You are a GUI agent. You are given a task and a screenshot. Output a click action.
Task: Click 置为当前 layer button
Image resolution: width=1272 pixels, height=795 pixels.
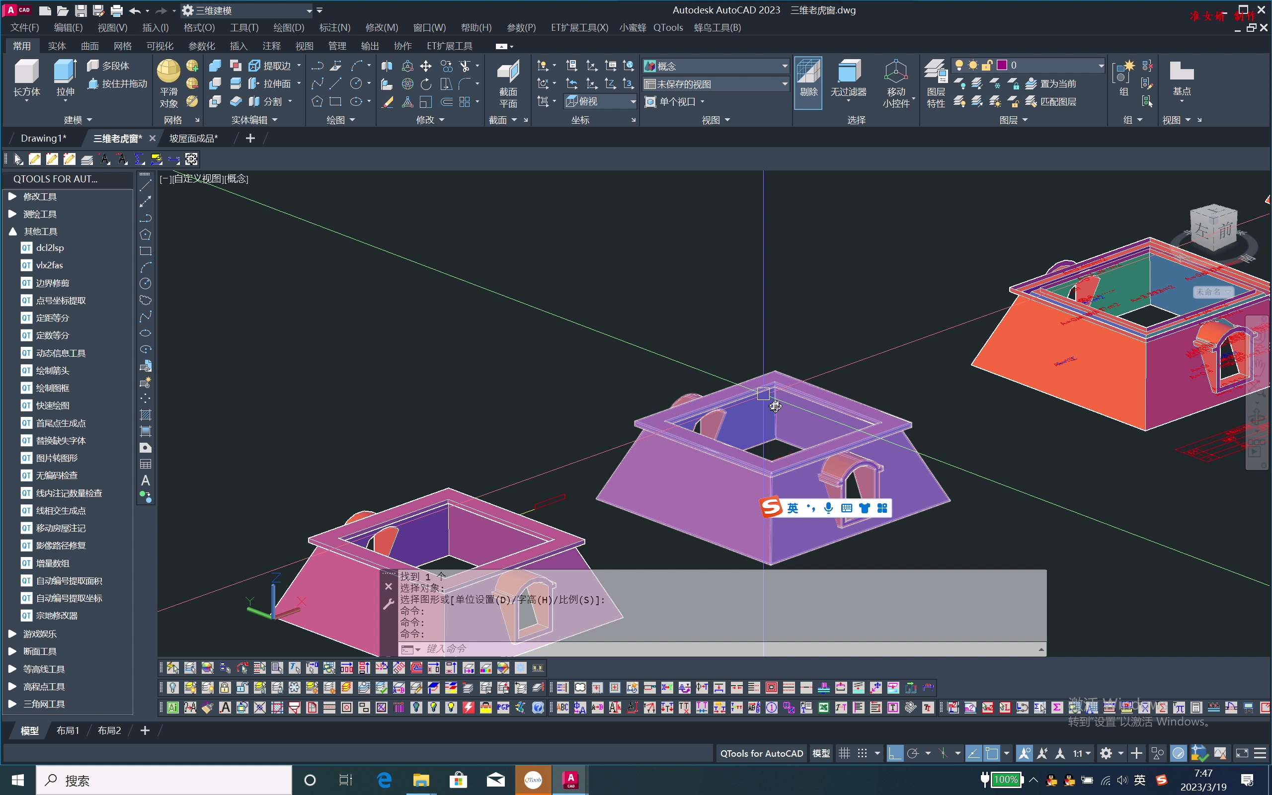coord(1051,83)
